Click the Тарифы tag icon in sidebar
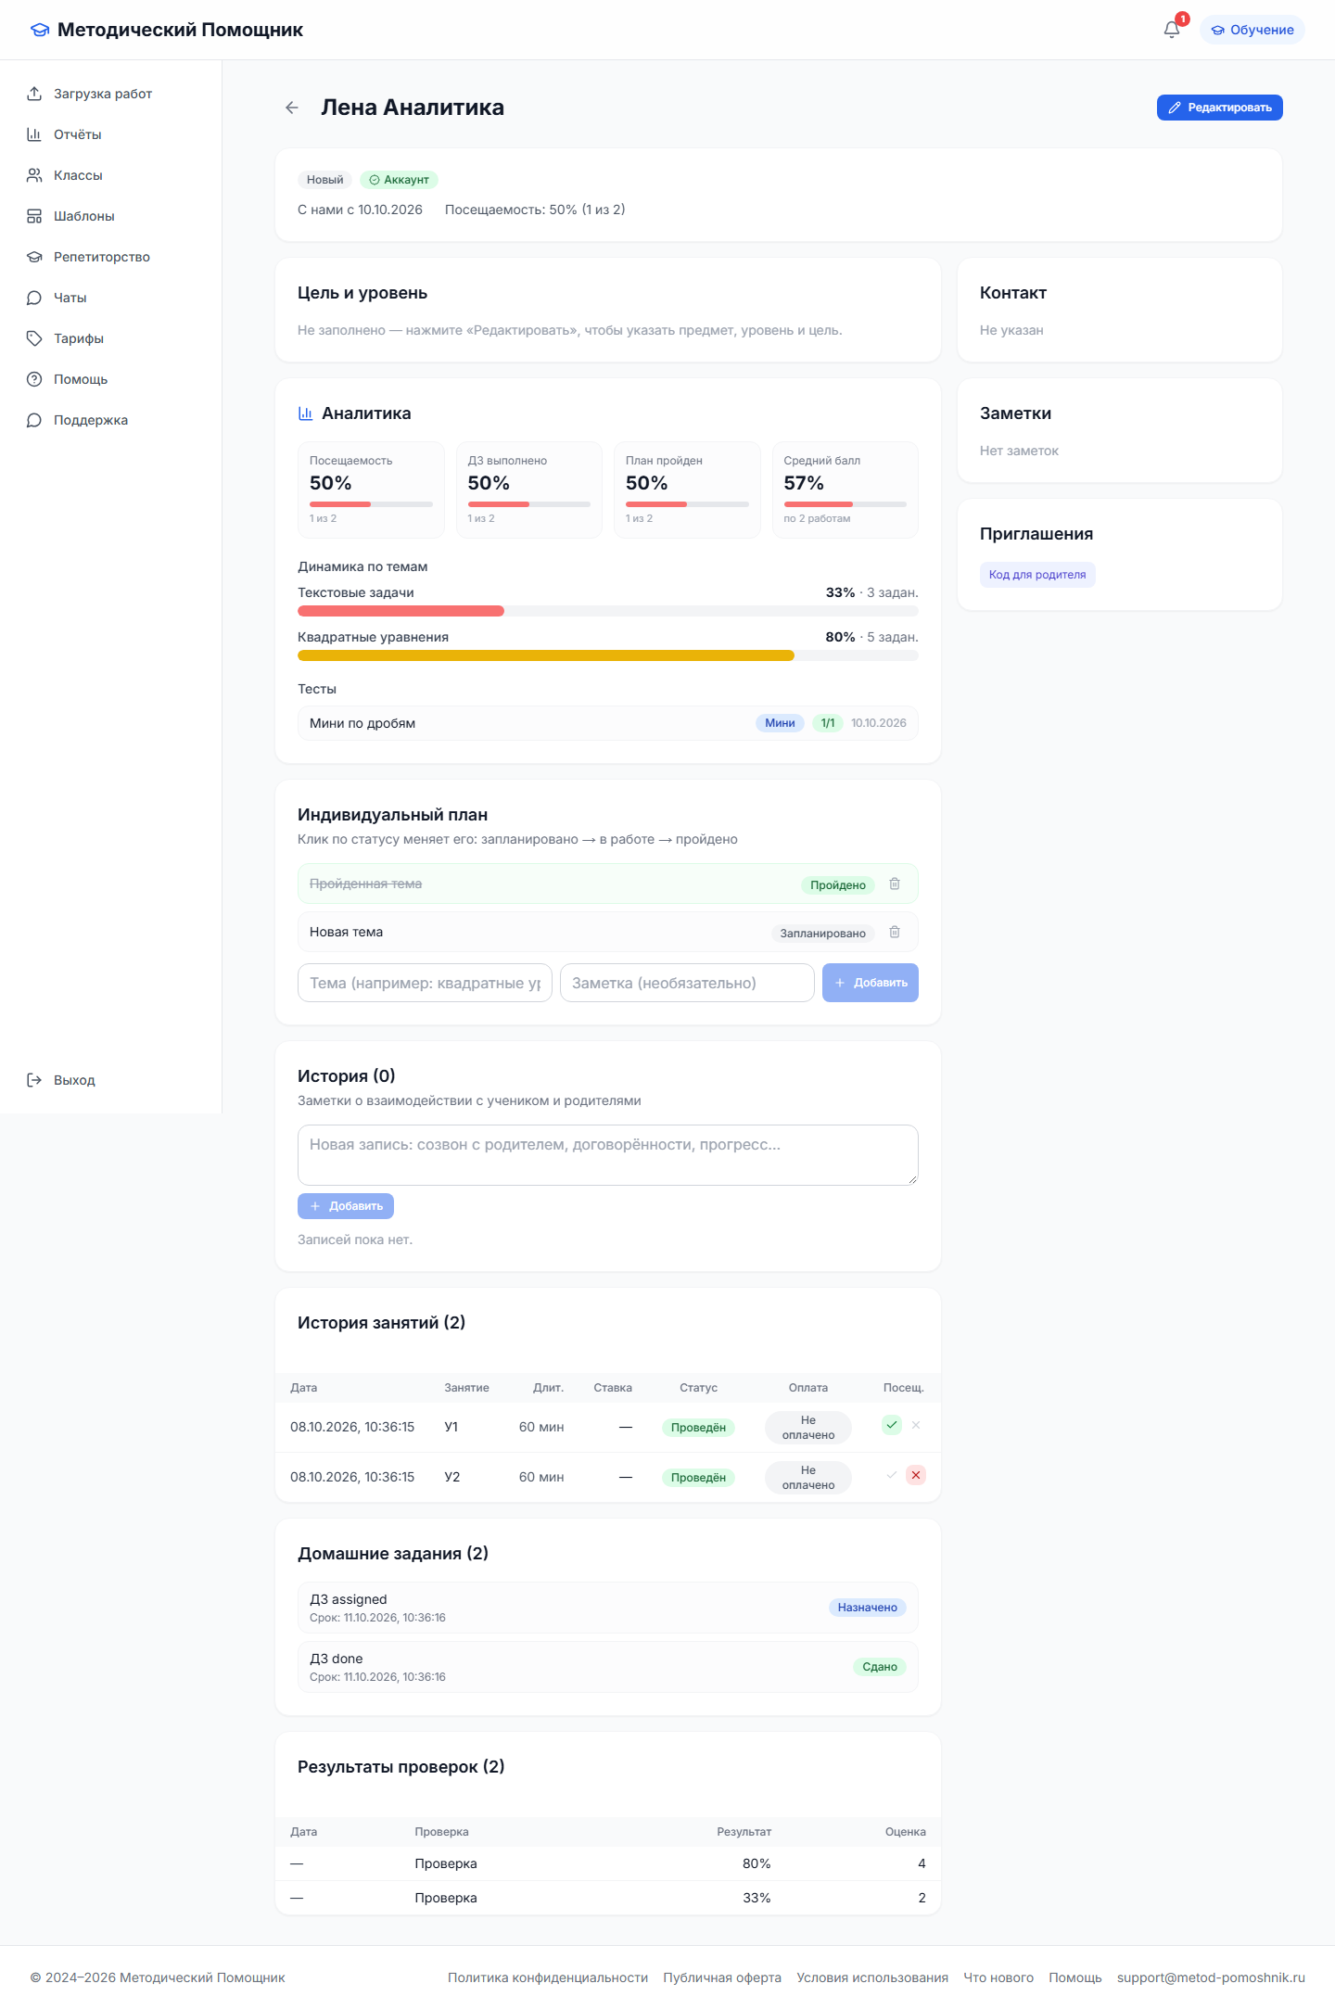The width and height of the screenshot is (1335, 2009). 34,338
